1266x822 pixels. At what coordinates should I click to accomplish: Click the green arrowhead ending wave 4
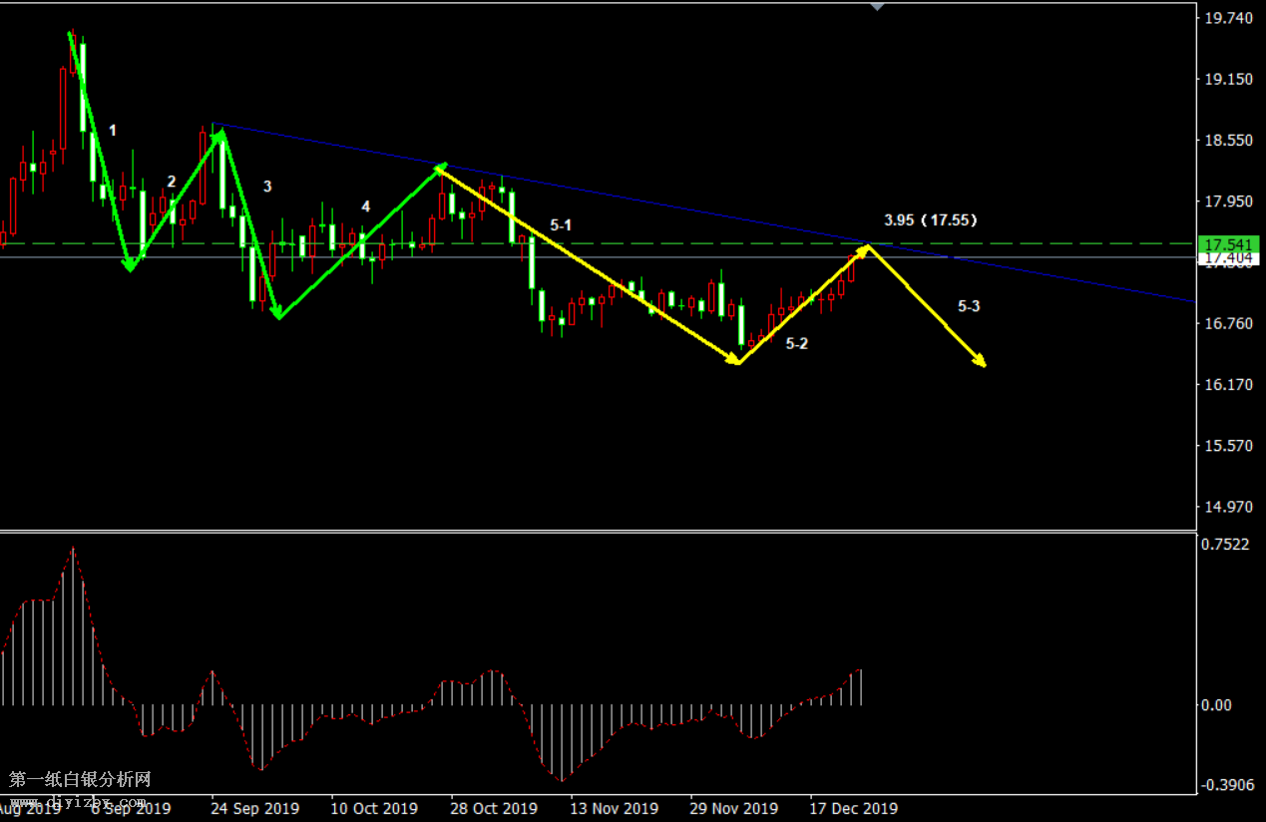click(440, 168)
